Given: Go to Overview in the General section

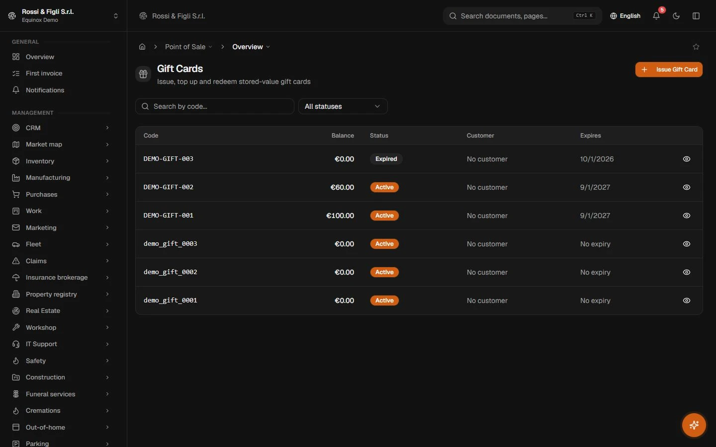Looking at the screenshot, I should pos(61,57).
